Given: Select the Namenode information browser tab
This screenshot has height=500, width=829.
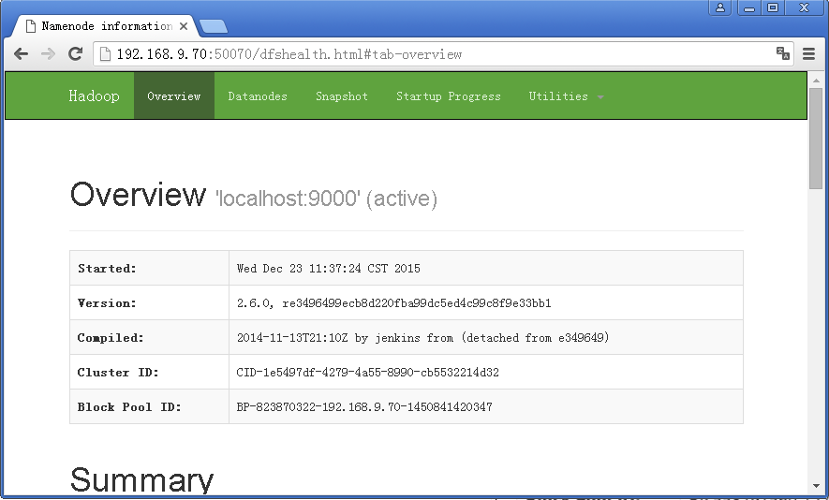Looking at the screenshot, I should pos(106,26).
